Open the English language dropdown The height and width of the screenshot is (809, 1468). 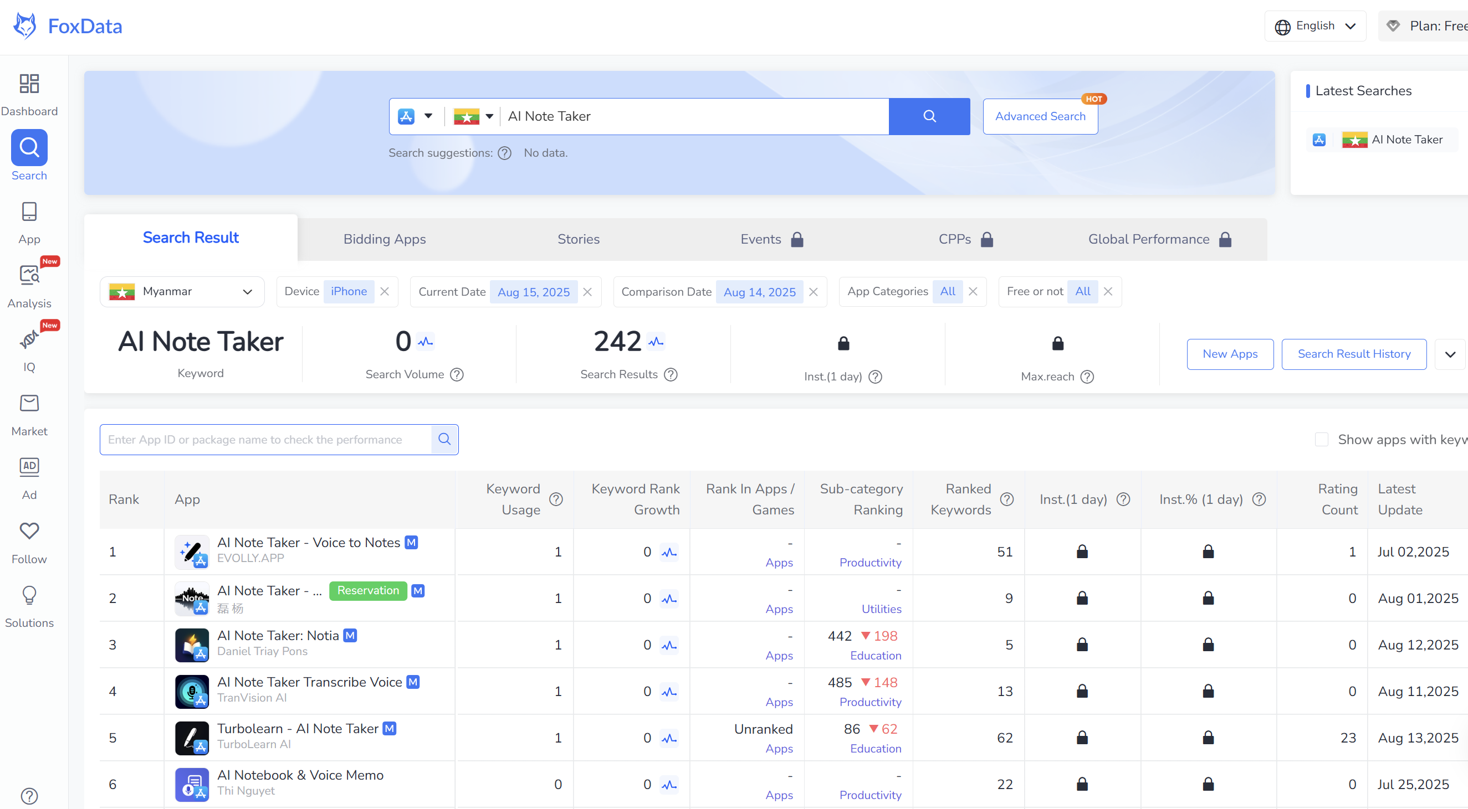[1314, 26]
